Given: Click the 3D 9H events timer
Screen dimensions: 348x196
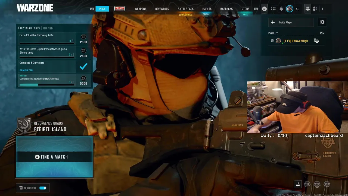Looking at the screenshot, I should (x=206, y=14).
